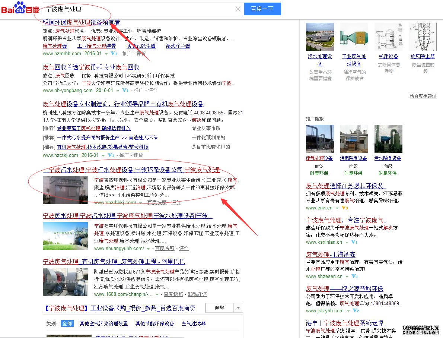Clear the search box with the X icon
The width and height of the screenshot is (443, 338).
point(238,9)
